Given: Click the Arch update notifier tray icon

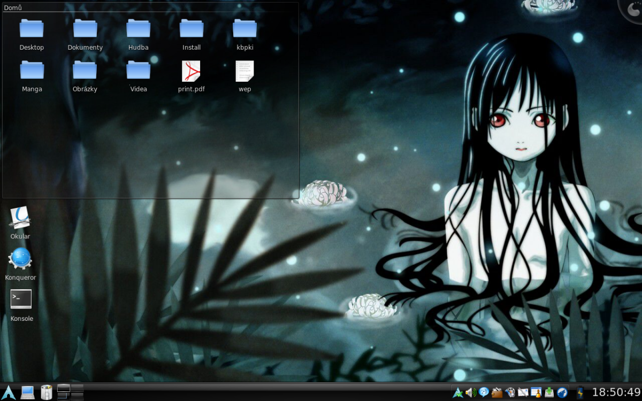Looking at the screenshot, I should click(x=458, y=392).
